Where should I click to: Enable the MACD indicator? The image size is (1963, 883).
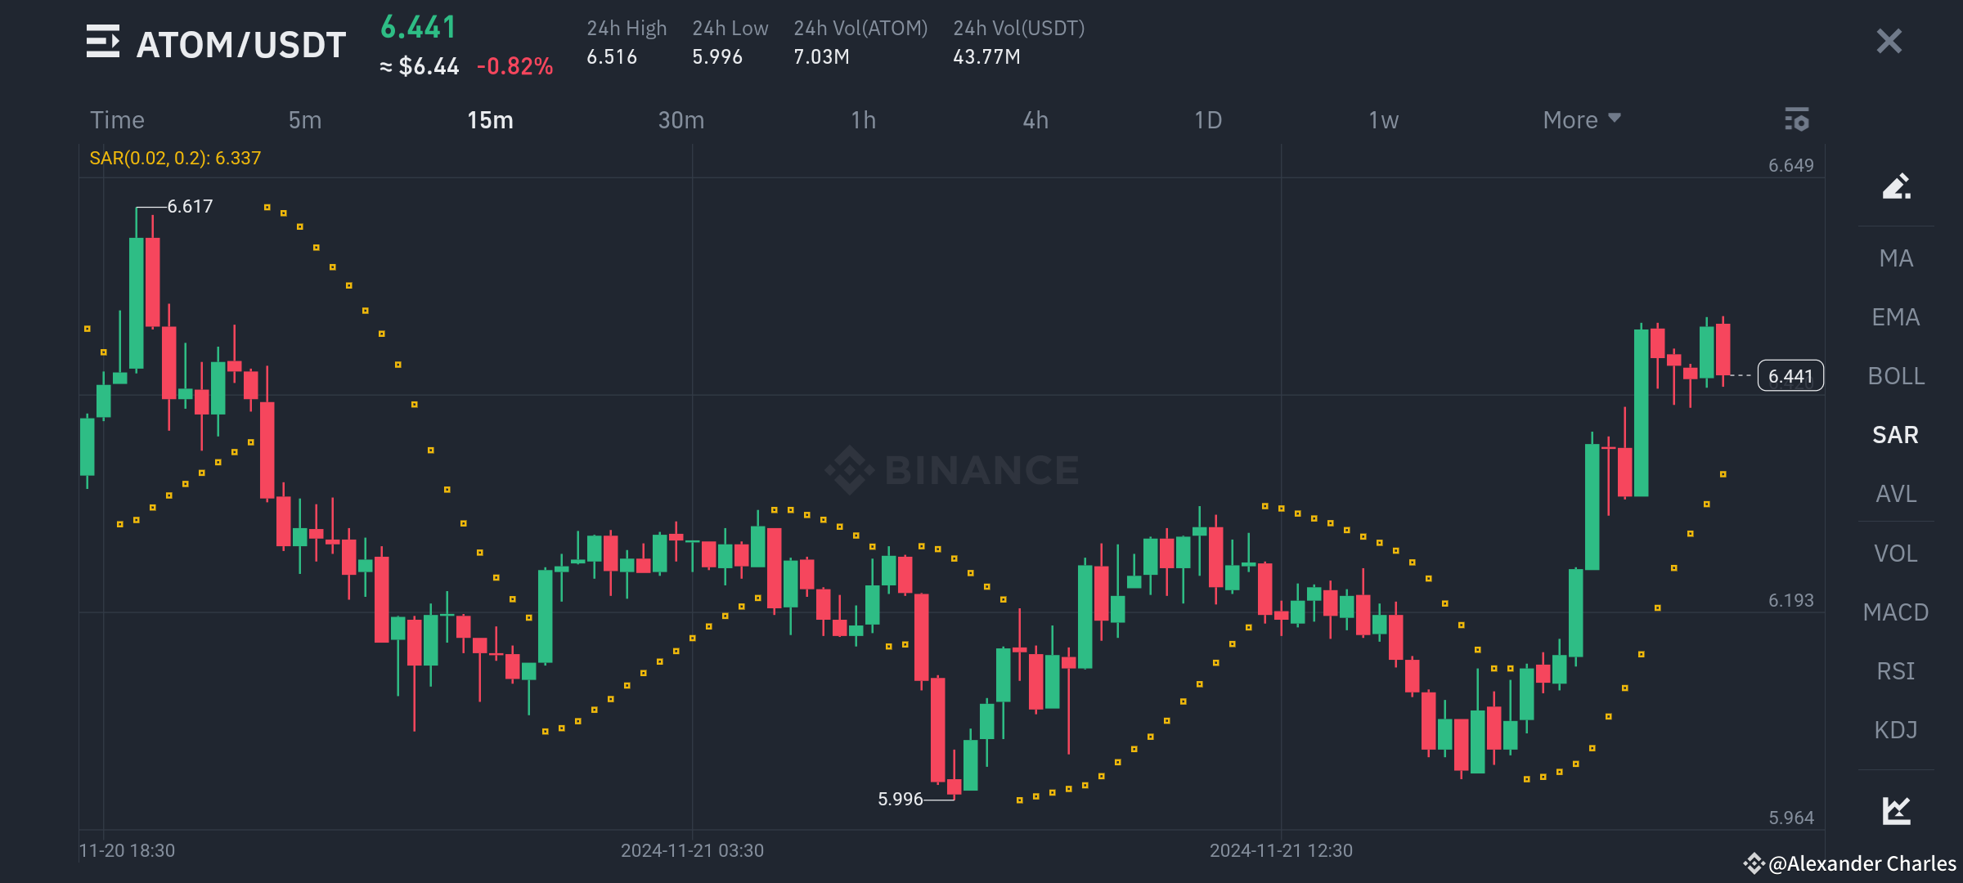click(1896, 612)
